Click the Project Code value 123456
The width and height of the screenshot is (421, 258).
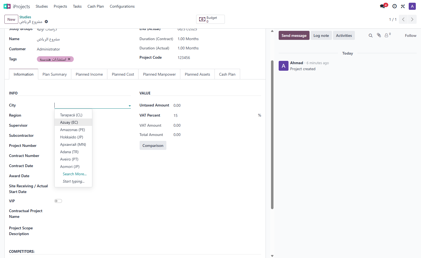click(x=184, y=58)
